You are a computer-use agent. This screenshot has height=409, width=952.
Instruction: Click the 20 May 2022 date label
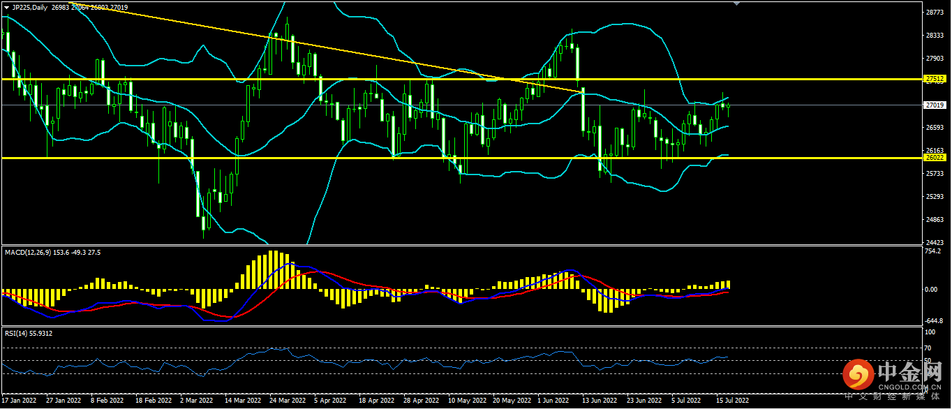[x=511, y=401]
